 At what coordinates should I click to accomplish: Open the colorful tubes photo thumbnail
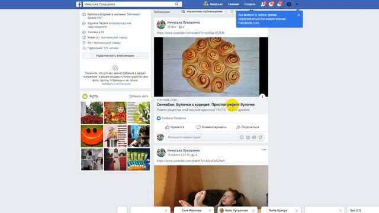click(139, 159)
